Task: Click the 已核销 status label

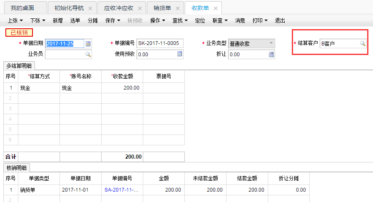Action: (19, 32)
